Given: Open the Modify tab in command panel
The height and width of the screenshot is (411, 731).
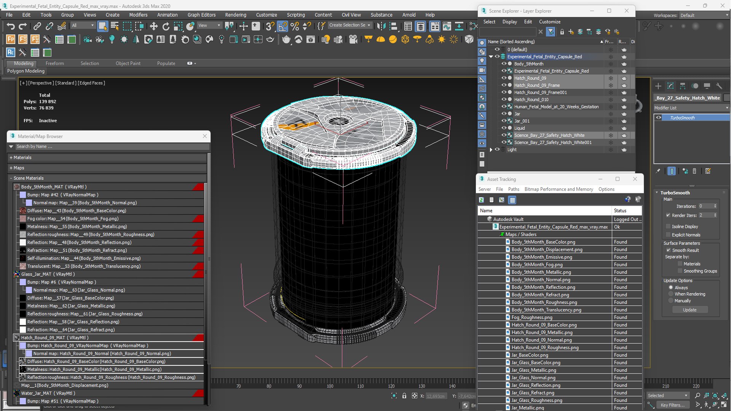Looking at the screenshot, I should 670,86.
